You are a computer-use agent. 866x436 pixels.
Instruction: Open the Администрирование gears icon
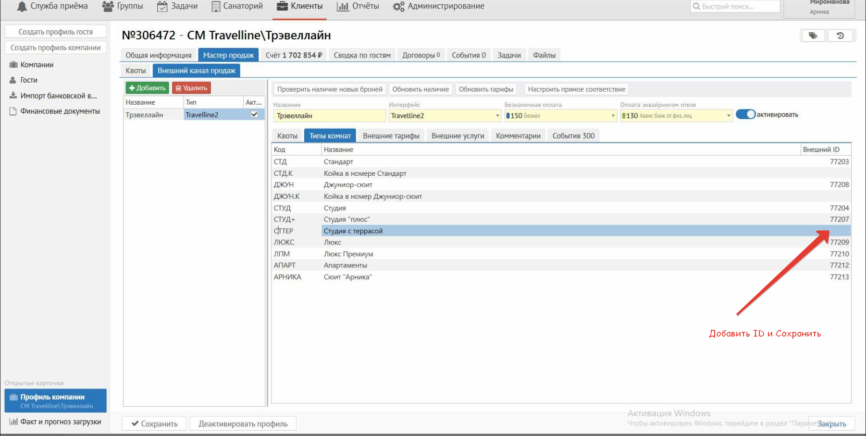pyautogui.click(x=398, y=7)
